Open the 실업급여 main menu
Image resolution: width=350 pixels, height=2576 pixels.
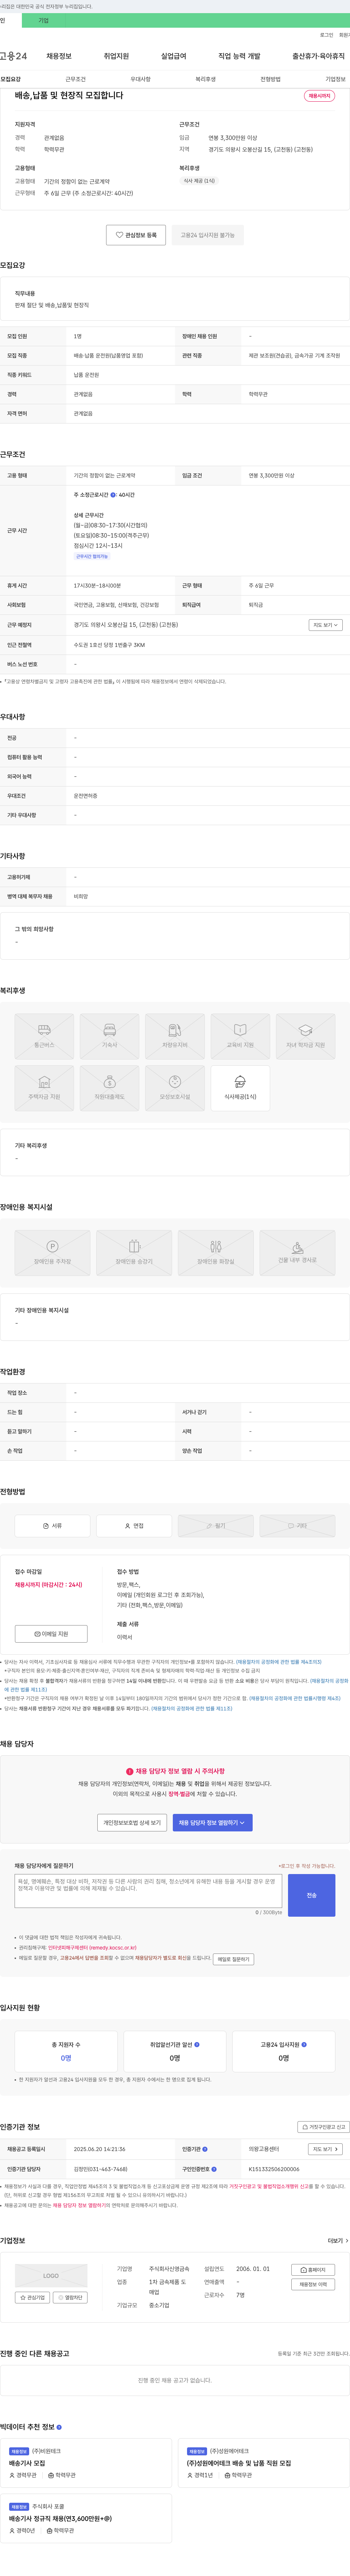click(174, 56)
